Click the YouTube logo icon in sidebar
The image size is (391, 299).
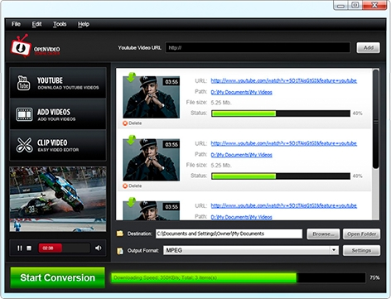(x=24, y=83)
